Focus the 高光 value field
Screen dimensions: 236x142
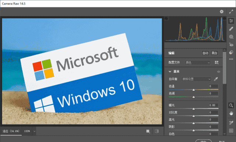point(214,119)
